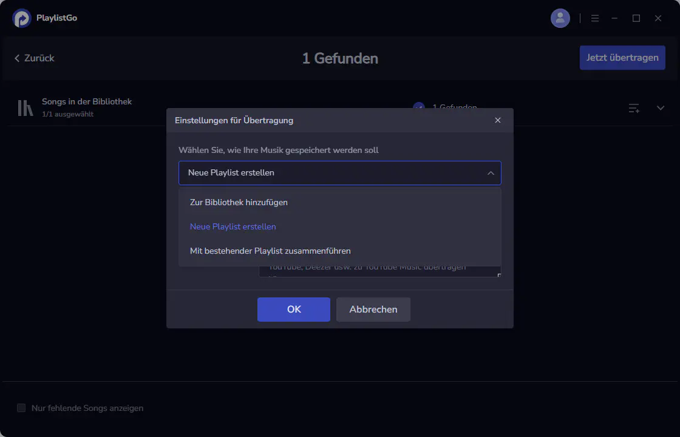Image resolution: width=680 pixels, height=437 pixels.
Task: Click the Songs in der Bibliothek library icon
Action: coord(25,107)
